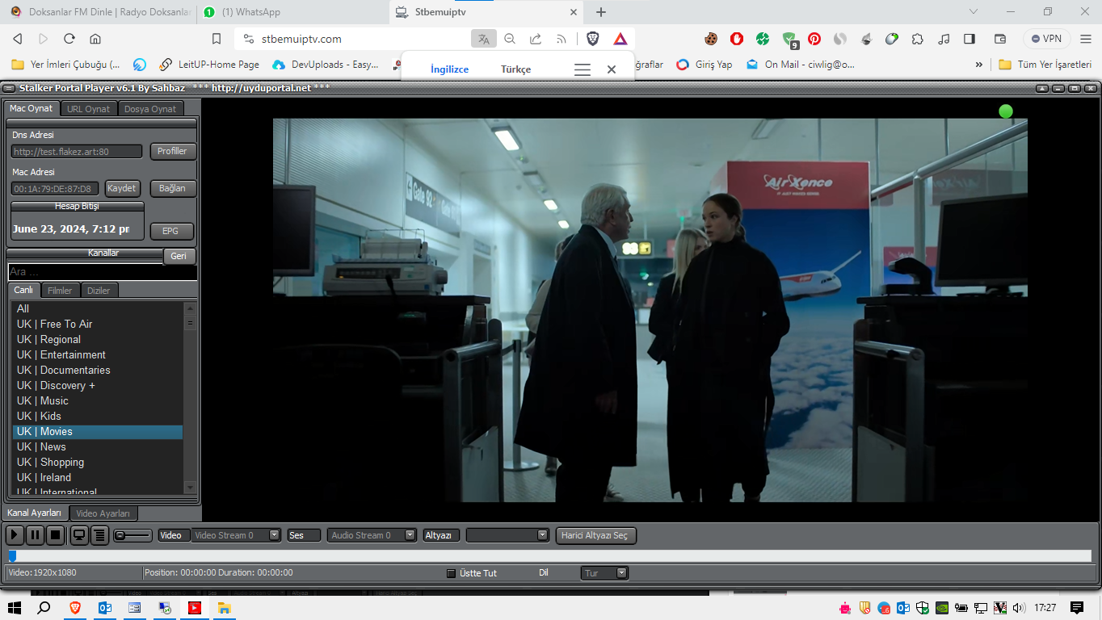Open the Diziler tab
The height and width of the screenshot is (620, 1102).
[99, 291]
